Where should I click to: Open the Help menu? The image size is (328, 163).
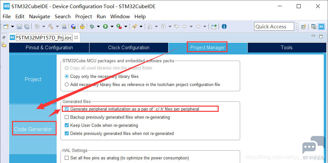coord(140,17)
